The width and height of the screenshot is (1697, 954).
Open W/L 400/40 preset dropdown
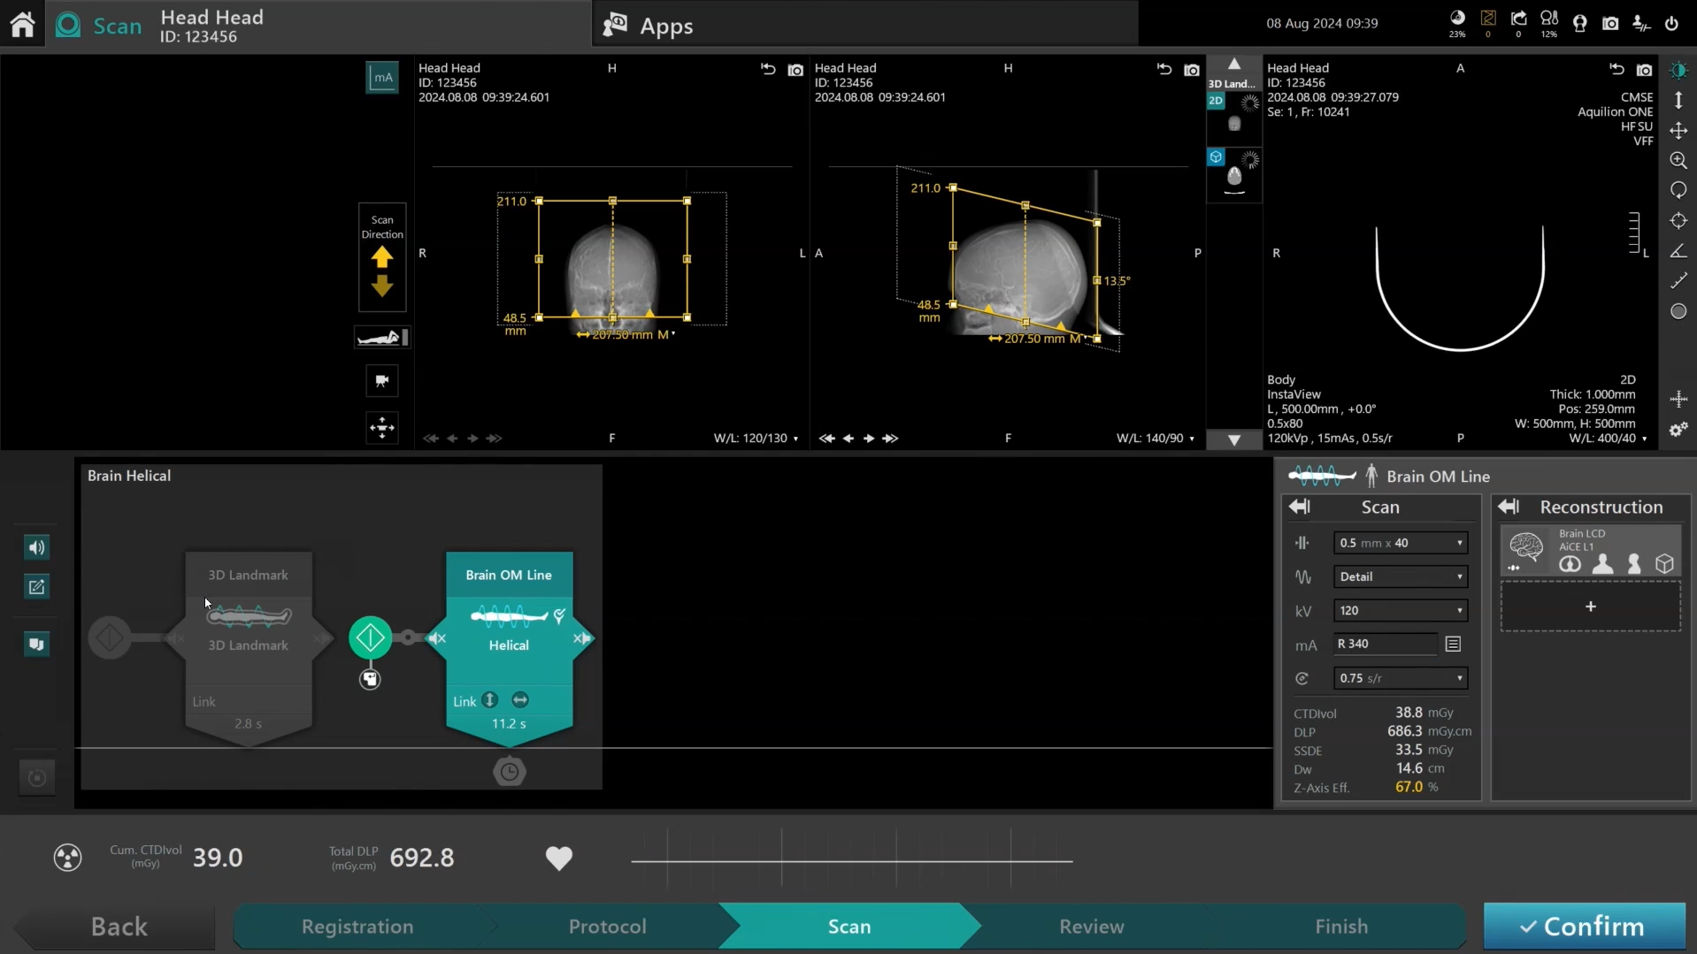(x=1608, y=439)
